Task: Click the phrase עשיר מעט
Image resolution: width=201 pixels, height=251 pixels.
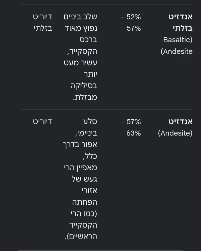Action: 80,63
